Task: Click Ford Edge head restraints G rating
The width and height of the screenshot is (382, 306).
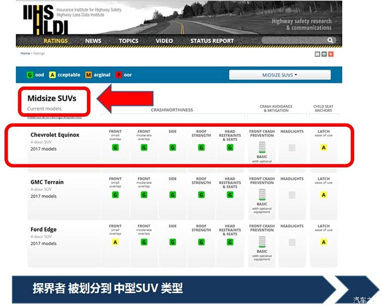Action: click(x=230, y=242)
